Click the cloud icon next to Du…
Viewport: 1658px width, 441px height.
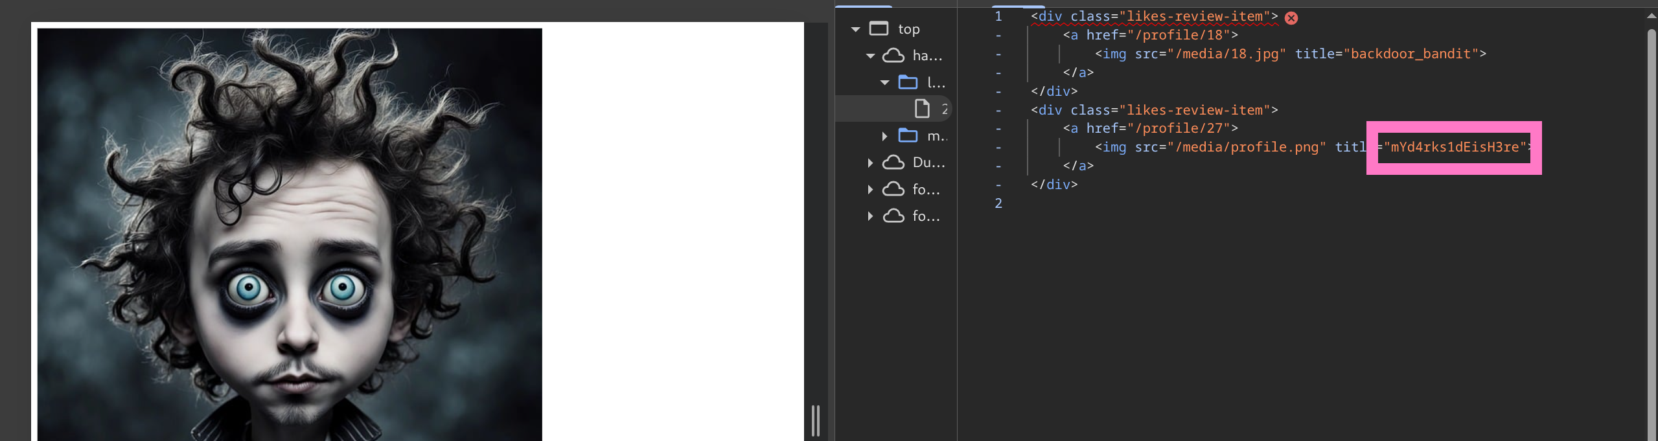[x=893, y=163]
